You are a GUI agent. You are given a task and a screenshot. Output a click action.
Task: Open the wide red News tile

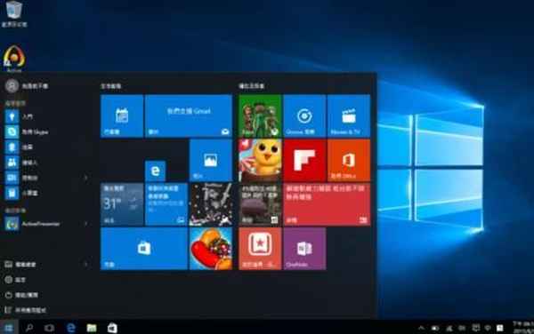[327, 204]
